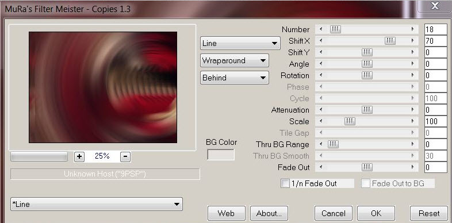The image size is (452, 223).
Task: Click left arrow of Attenuation slider
Action: [x=321, y=110]
